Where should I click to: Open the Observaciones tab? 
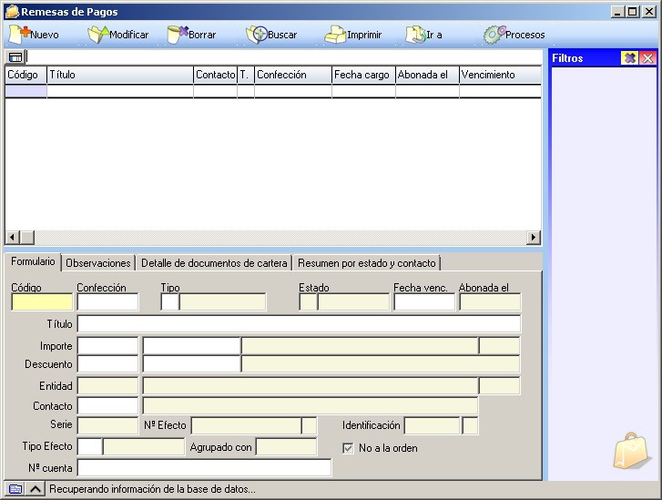pyautogui.click(x=98, y=263)
